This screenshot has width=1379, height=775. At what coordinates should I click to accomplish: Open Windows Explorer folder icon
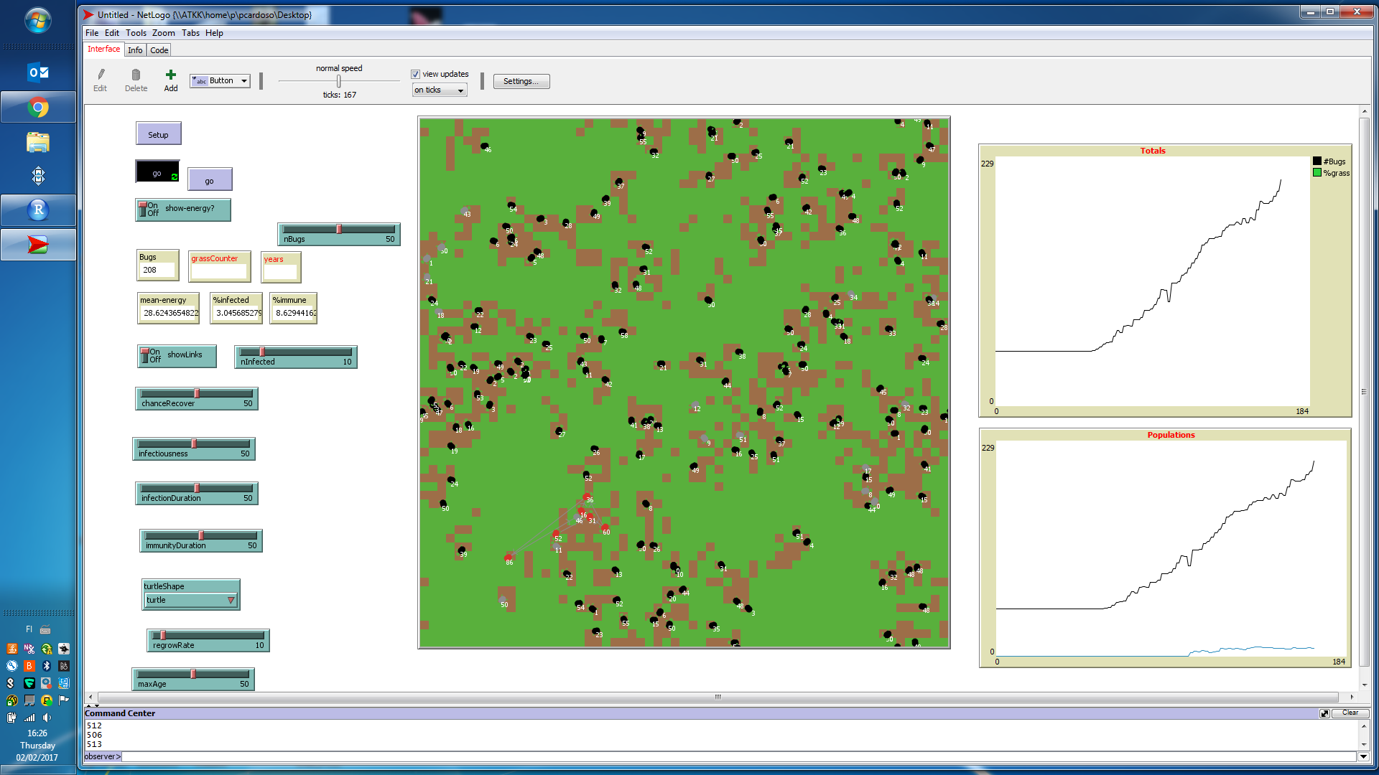pyautogui.click(x=38, y=142)
